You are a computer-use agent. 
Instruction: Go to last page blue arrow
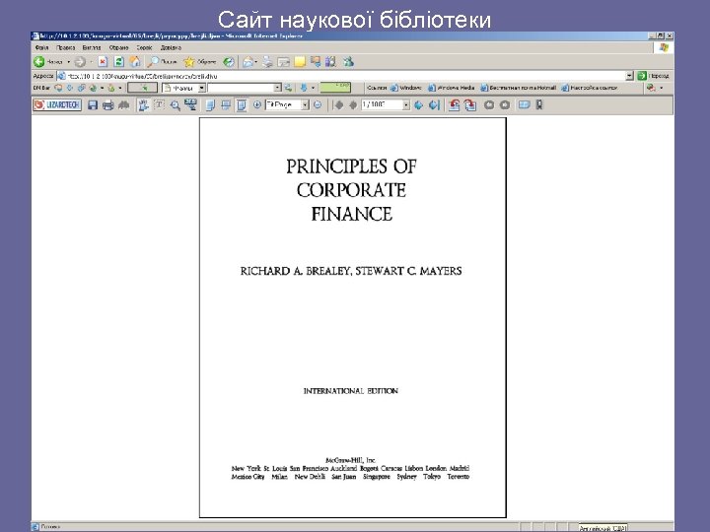[434, 105]
